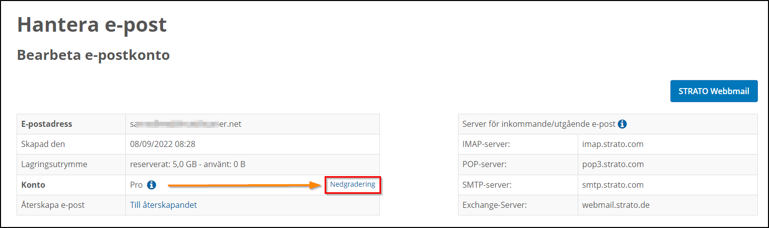Image resolution: width=769 pixels, height=228 pixels.
Task: Click the IMAP-server label
Action: (486, 144)
